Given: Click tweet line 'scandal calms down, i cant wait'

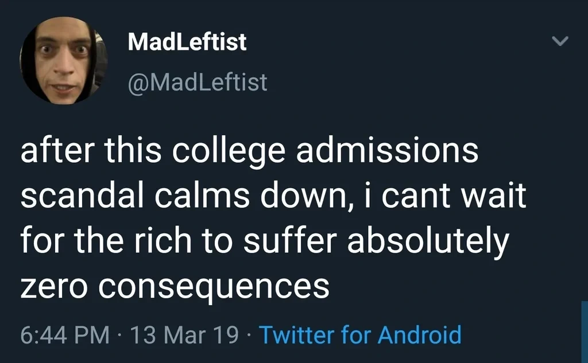Looking at the screenshot, I should point(273,196).
